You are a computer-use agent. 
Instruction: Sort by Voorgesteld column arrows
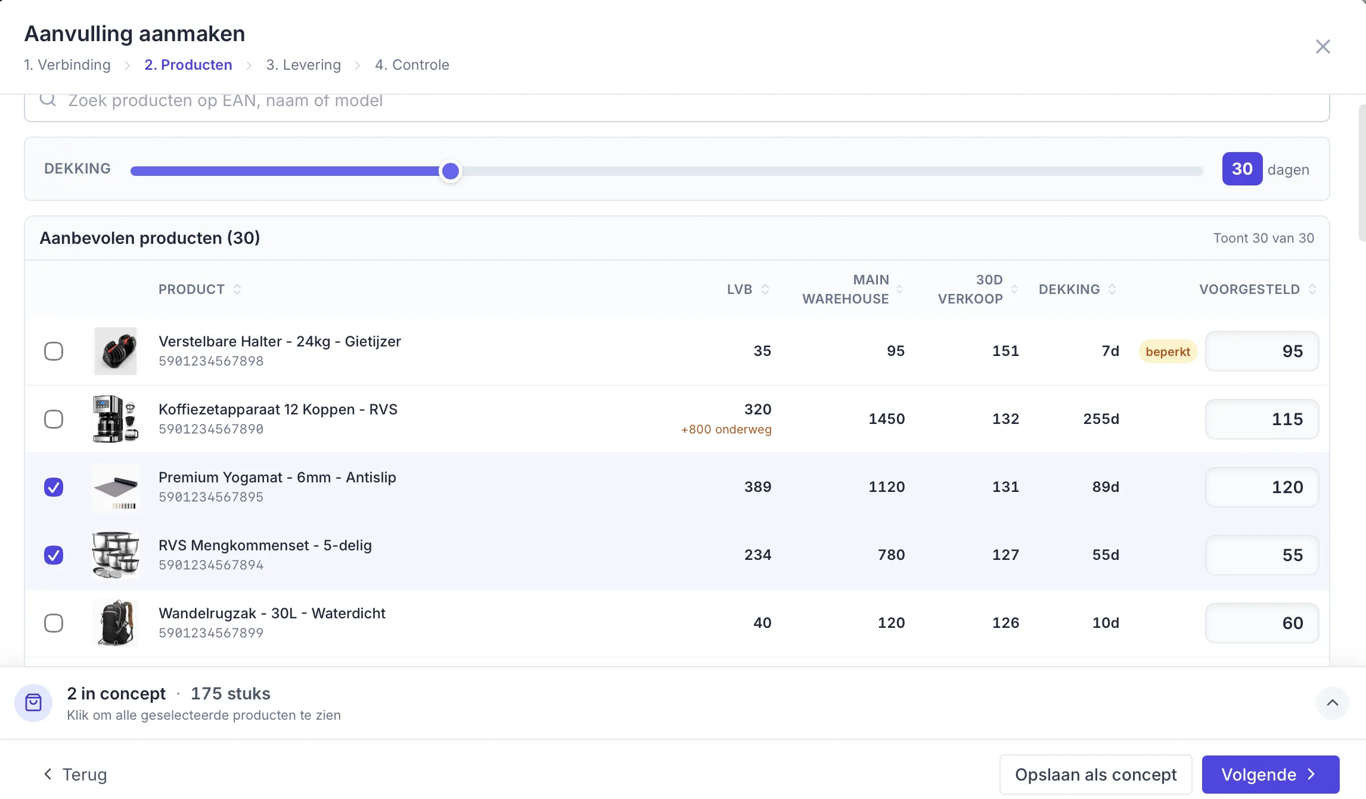pos(1312,289)
